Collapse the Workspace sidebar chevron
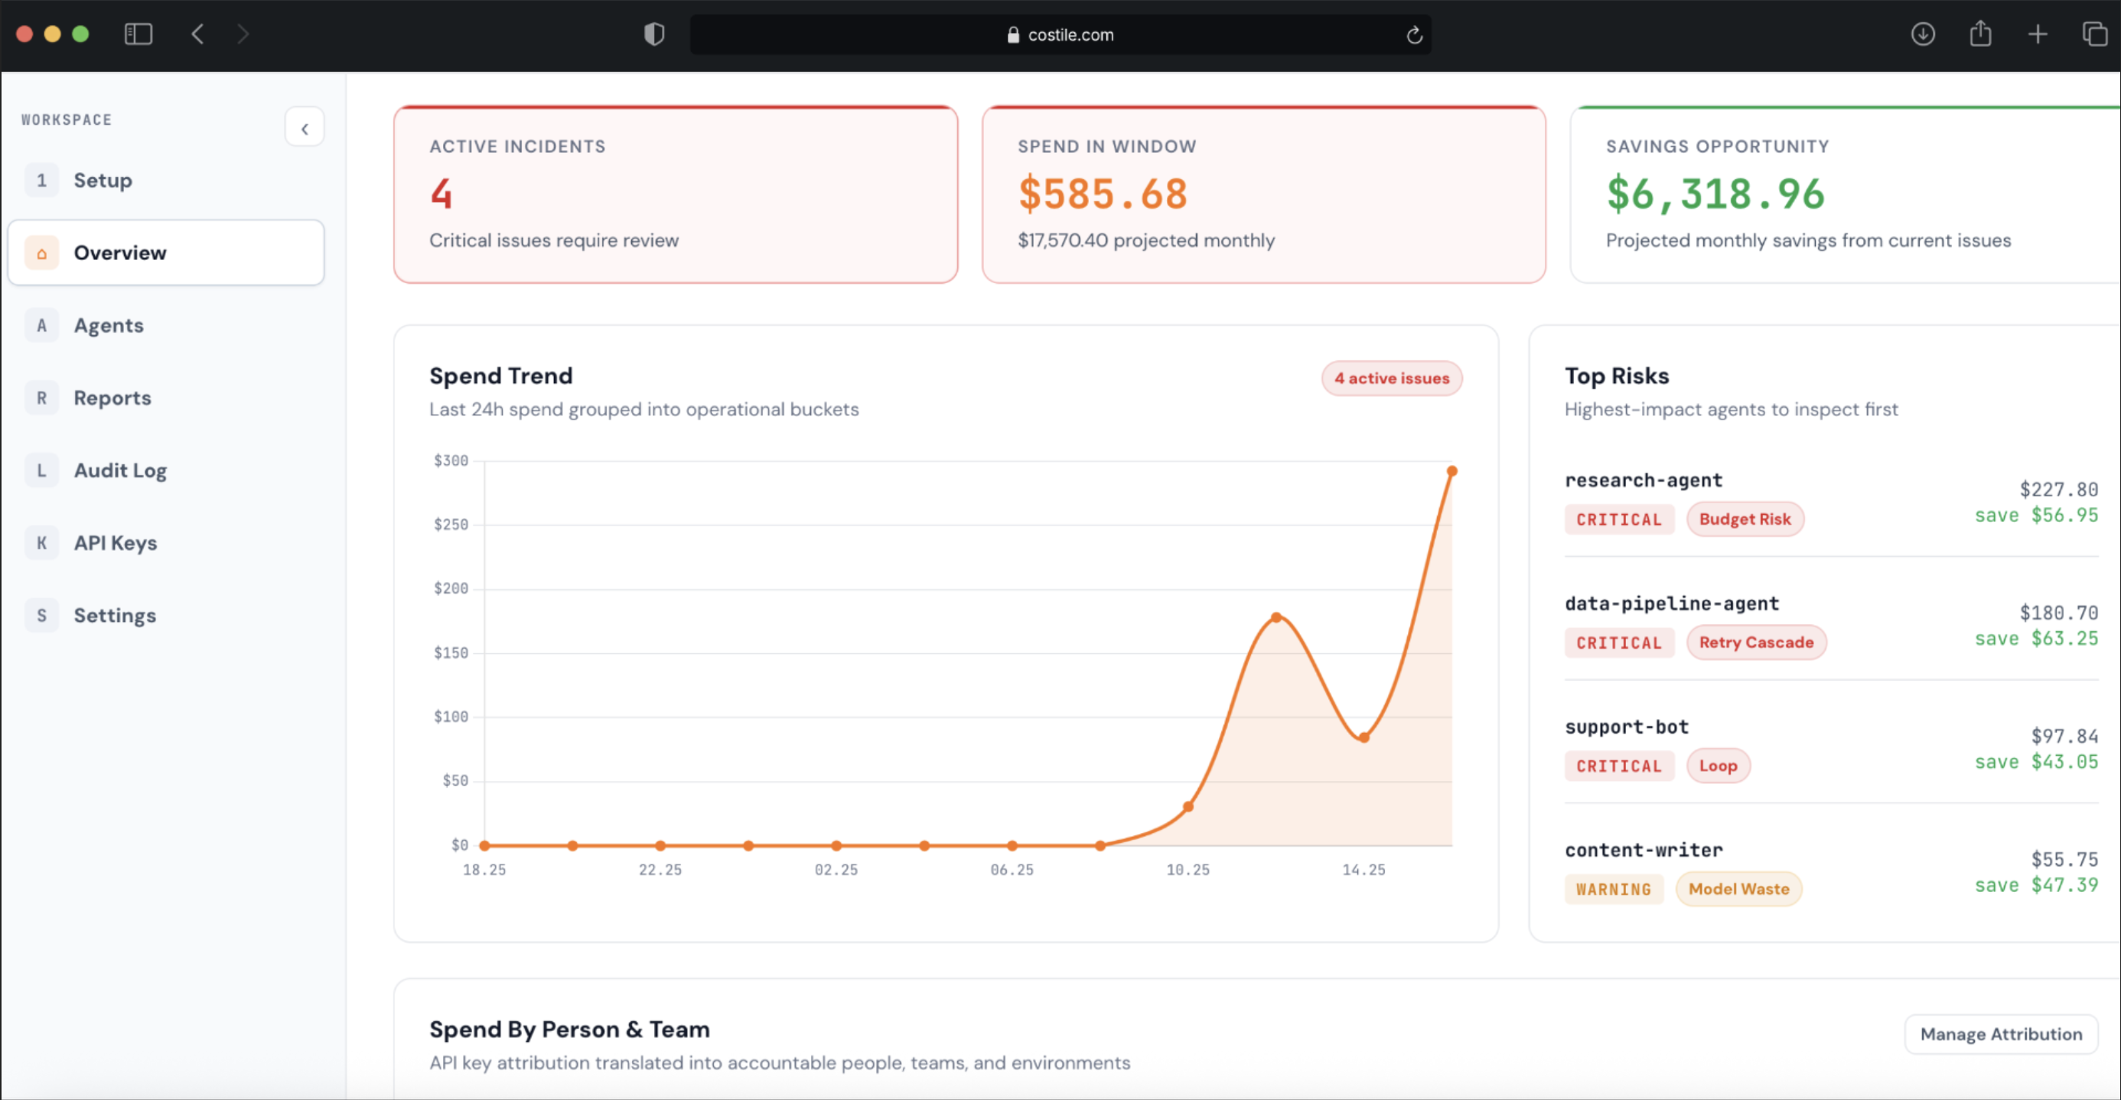Image resolution: width=2121 pixels, height=1100 pixels. pos(305,128)
